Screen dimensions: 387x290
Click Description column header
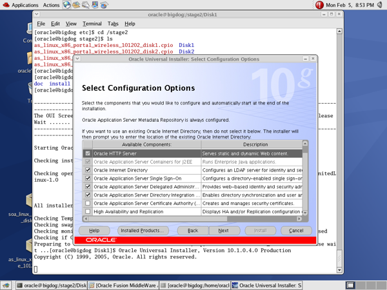(x=252, y=144)
